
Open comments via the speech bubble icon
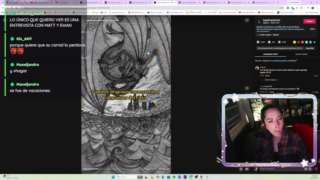(x=269, y=42)
